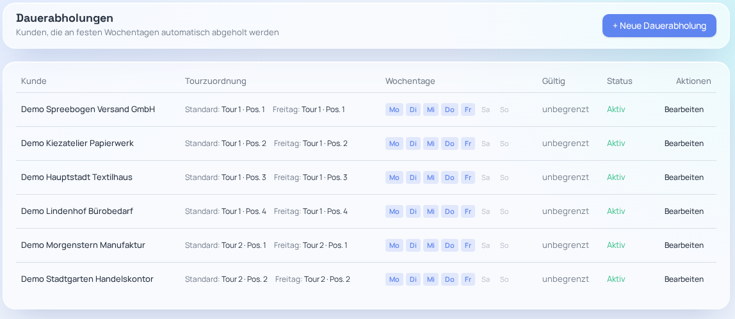Click Freitag Tour 1 Pos. 4 assignment

[311, 211]
